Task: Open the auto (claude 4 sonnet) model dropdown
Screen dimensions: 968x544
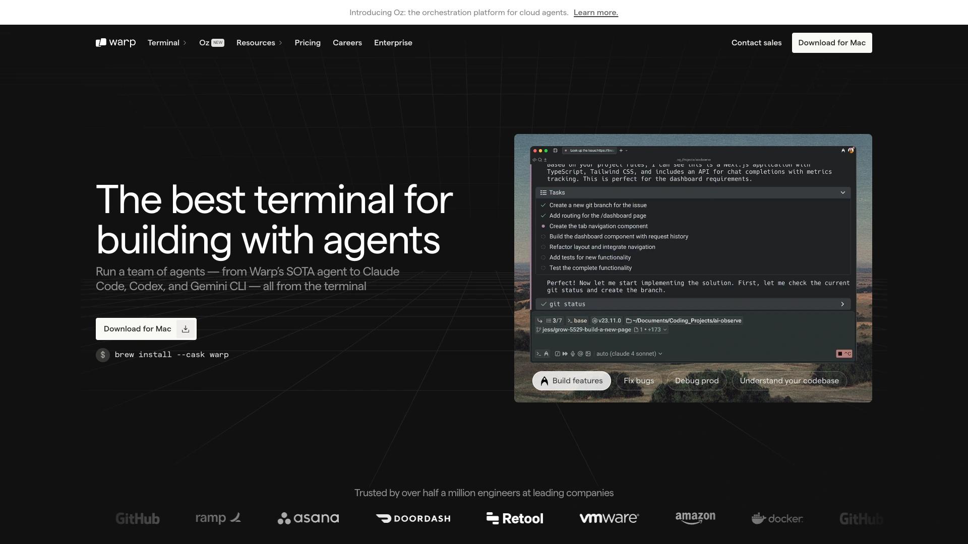Action: point(629,354)
